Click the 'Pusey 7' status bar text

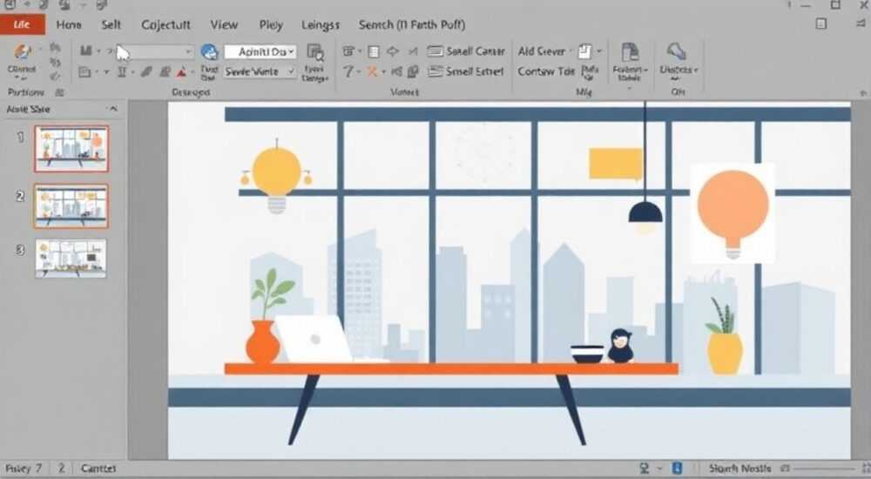pyautogui.click(x=24, y=469)
